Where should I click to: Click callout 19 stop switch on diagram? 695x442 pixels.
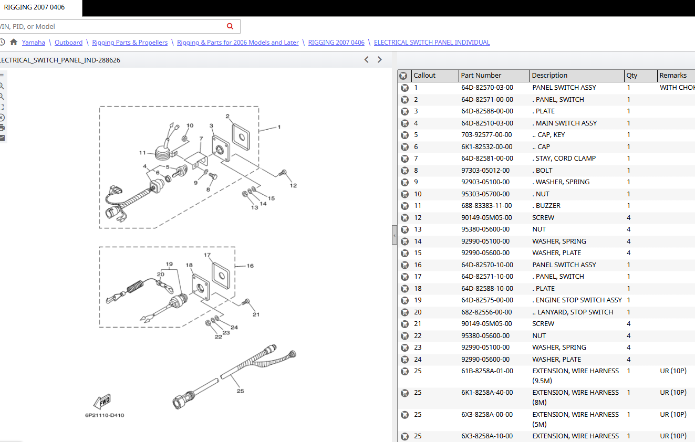(169, 264)
